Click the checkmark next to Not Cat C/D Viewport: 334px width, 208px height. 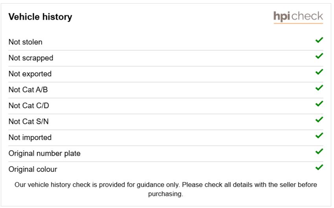[319, 103]
